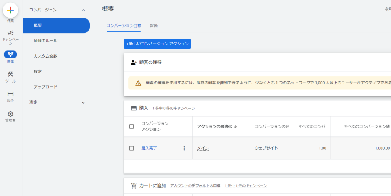Open 価値のルール in the sidebar
This screenshot has height=196, width=391.
point(45,40)
